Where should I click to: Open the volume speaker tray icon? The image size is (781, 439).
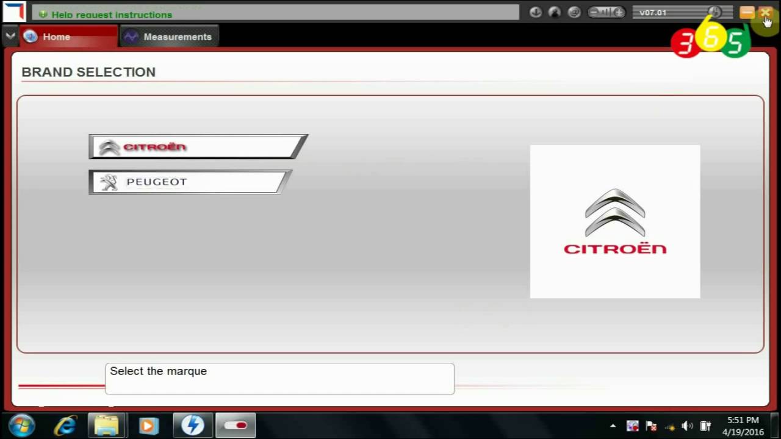click(687, 426)
